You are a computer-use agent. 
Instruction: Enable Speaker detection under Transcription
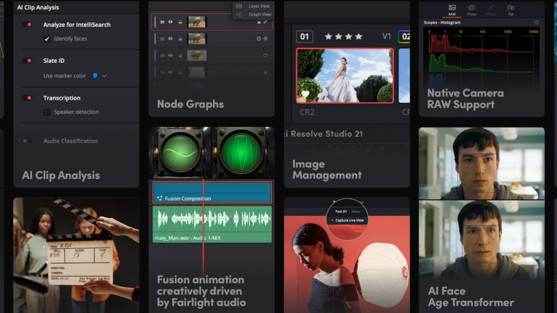(x=47, y=112)
